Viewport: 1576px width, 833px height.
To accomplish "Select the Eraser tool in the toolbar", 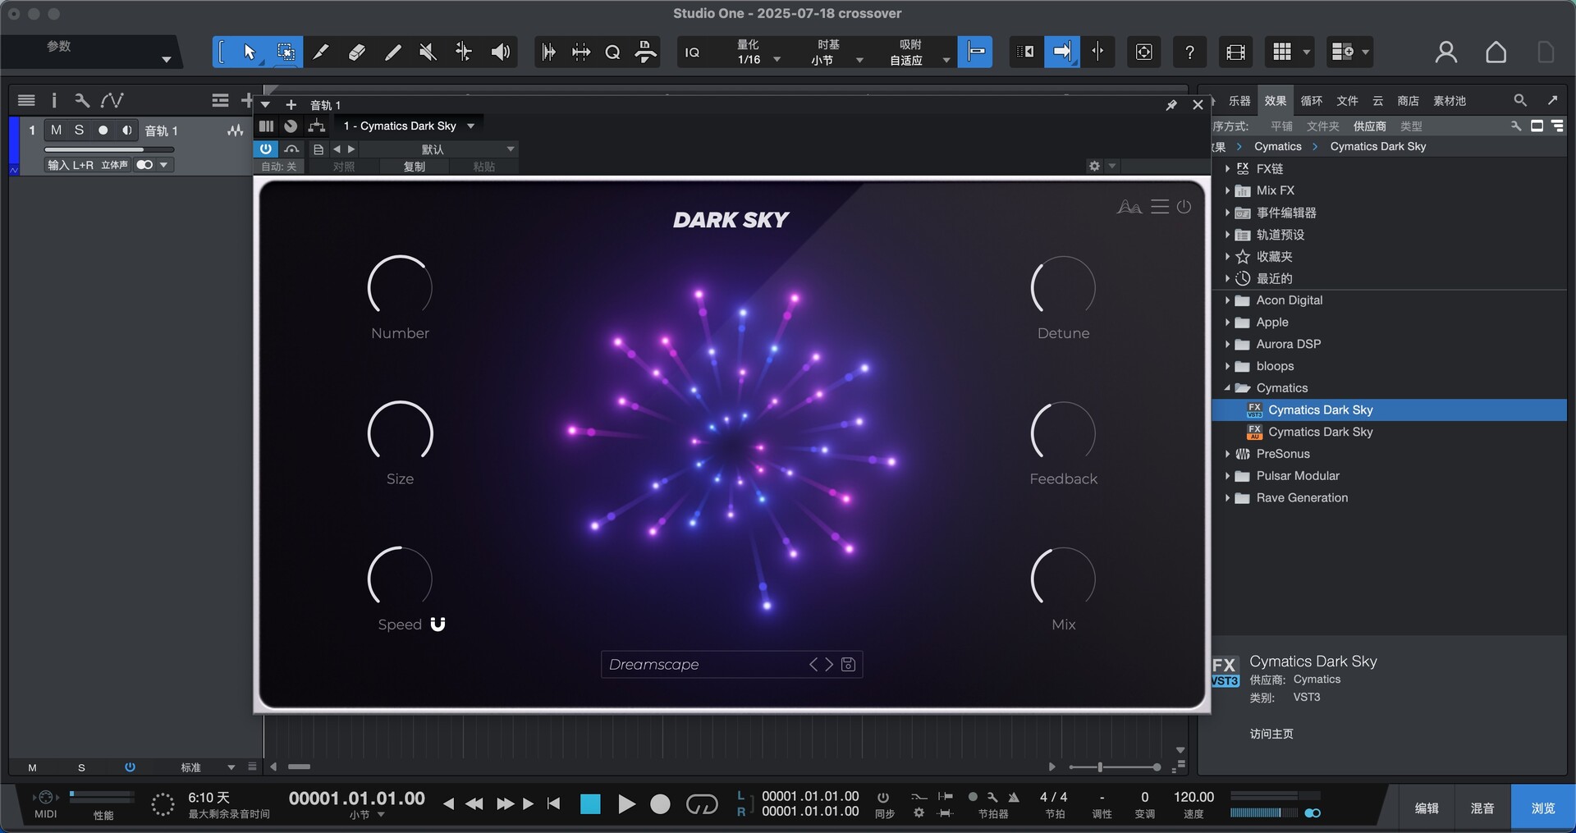I will click(x=356, y=52).
